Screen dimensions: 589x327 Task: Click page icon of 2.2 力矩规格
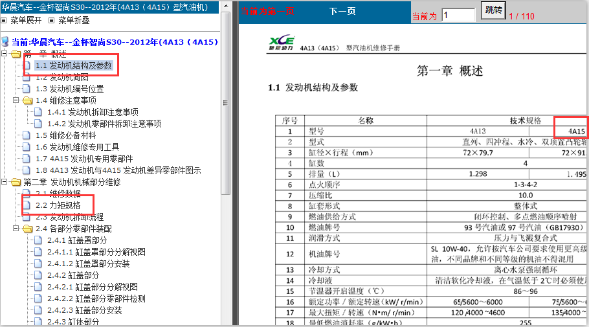pos(27,205)
